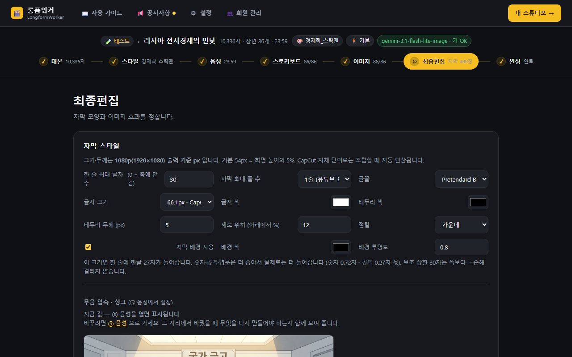Pick the 글자 색 white swatch

(x=341, y=202)
